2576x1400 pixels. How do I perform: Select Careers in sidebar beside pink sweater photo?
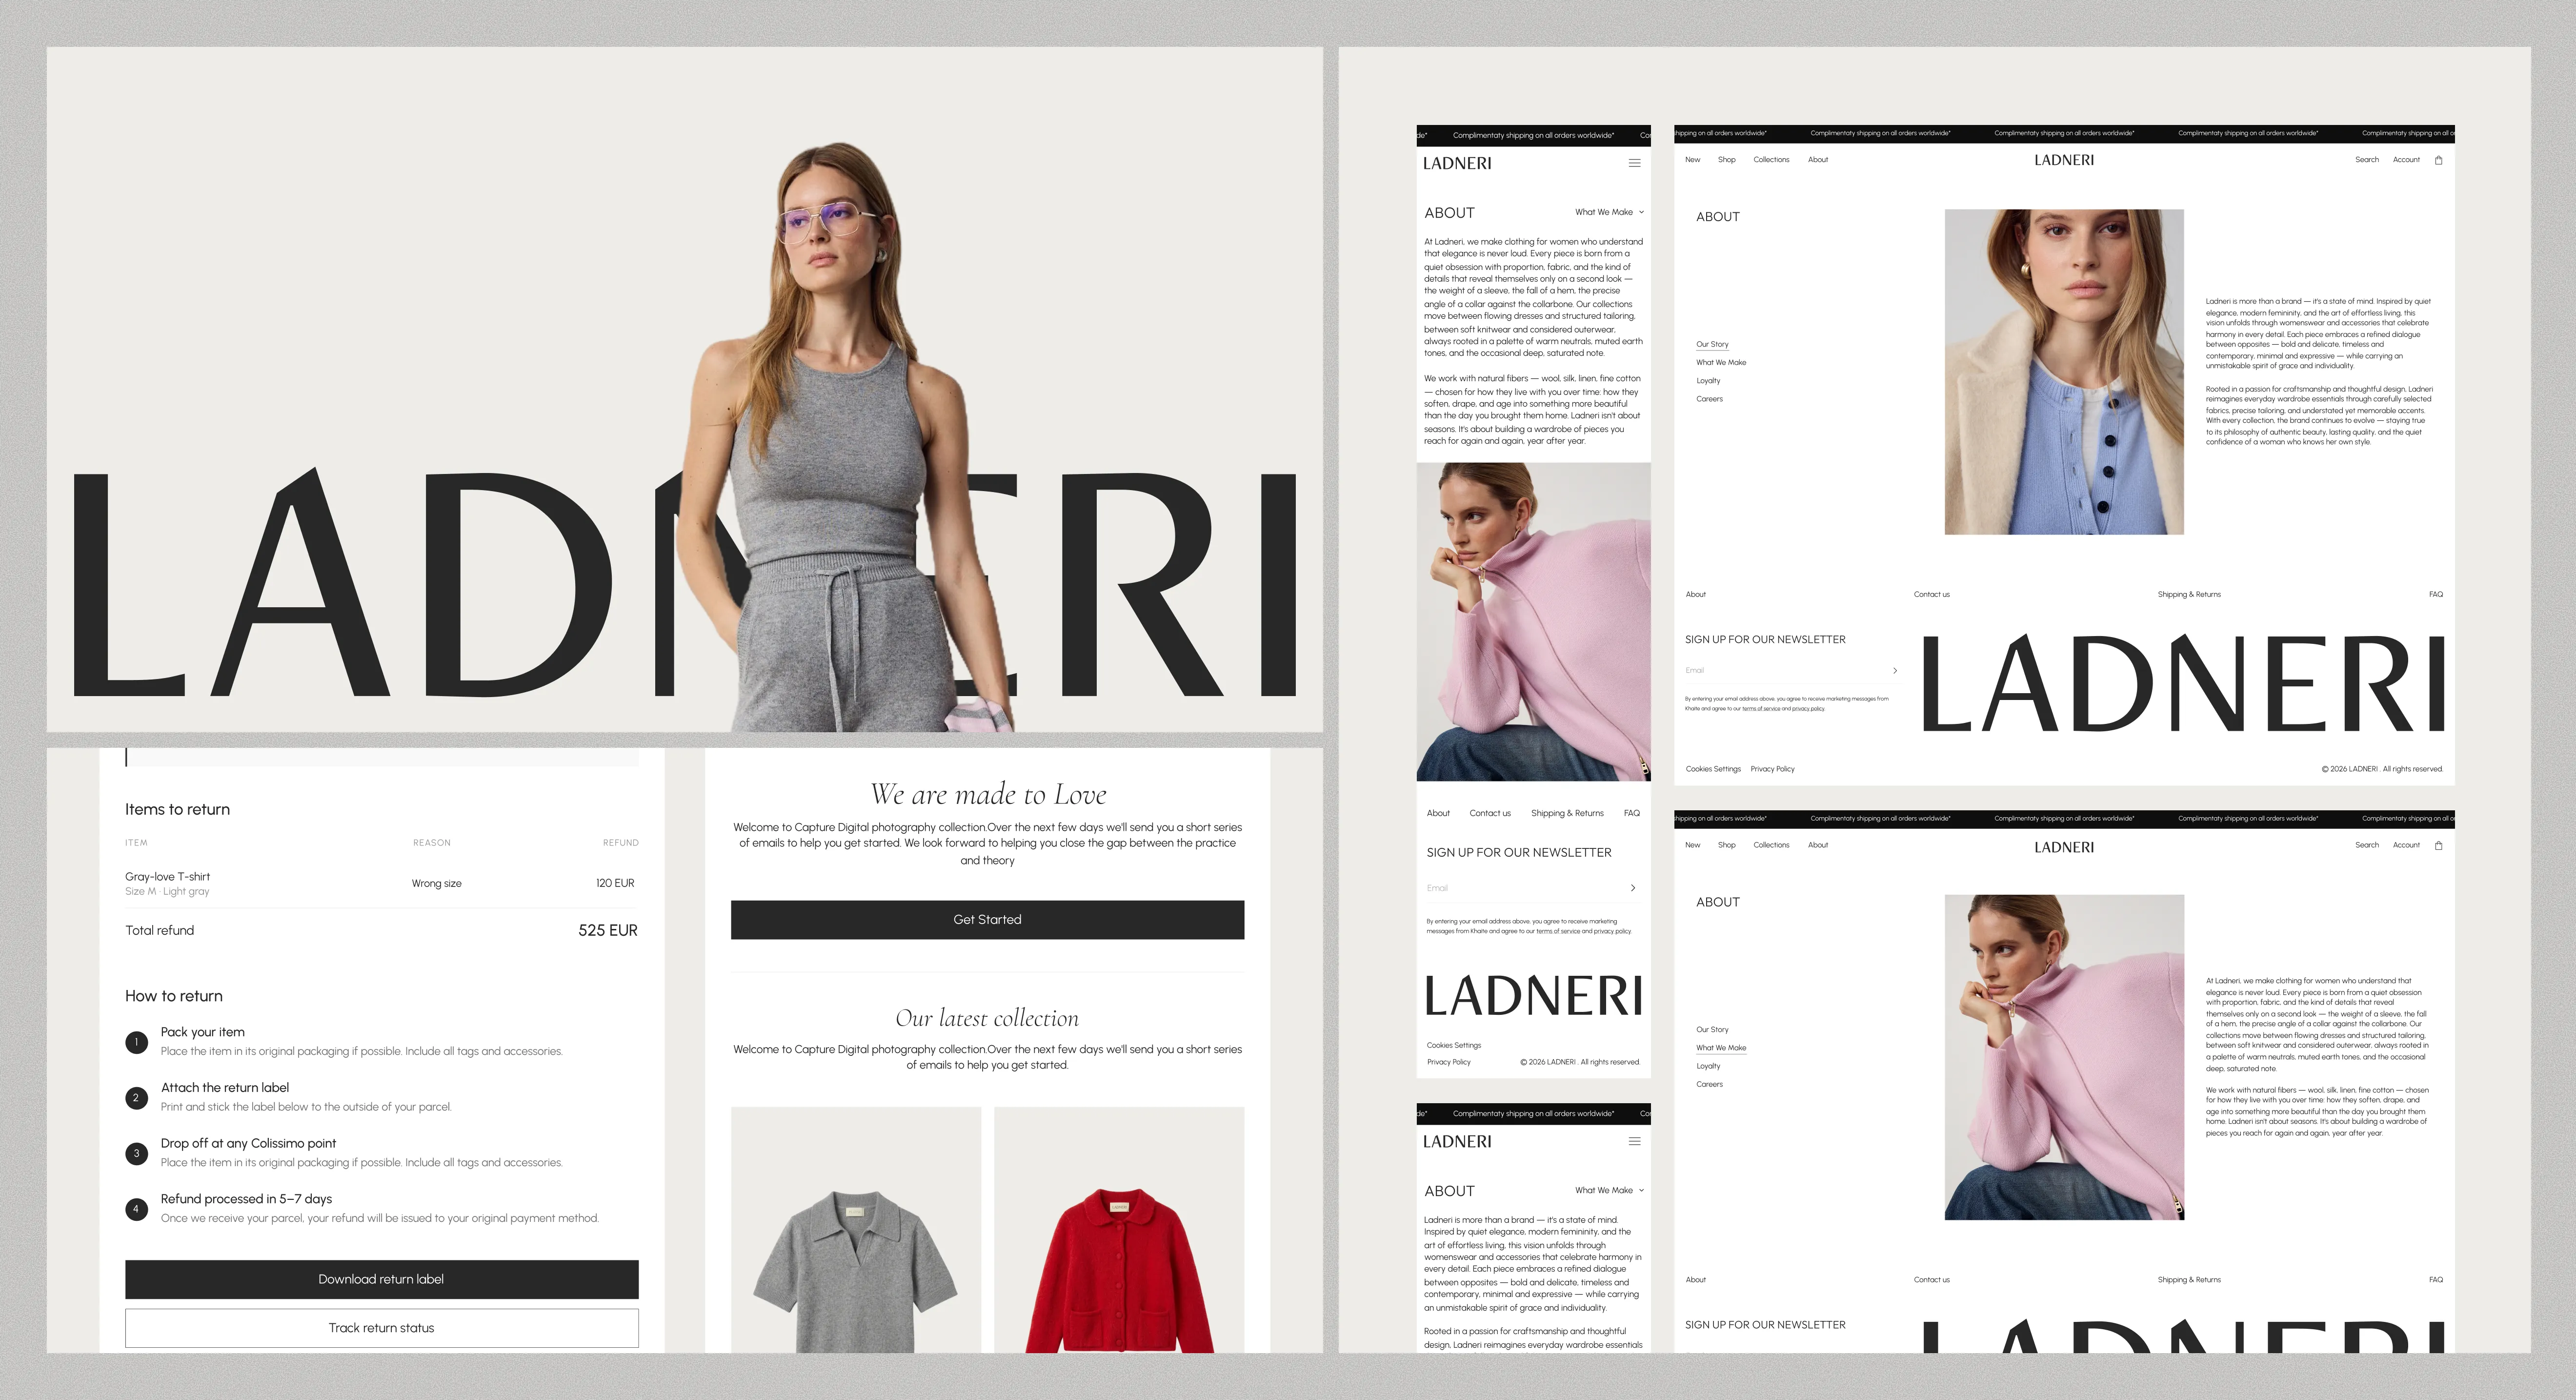click(x=1709, y=1085)
